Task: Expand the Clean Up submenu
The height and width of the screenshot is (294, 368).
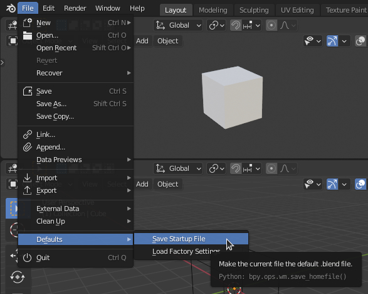Action: coord(76,221)
